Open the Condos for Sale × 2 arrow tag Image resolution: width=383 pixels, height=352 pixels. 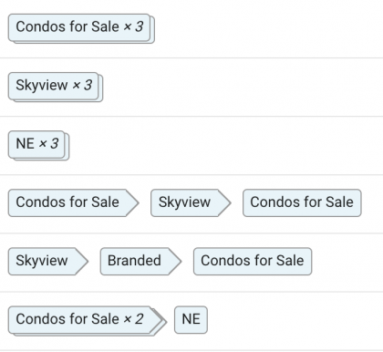(x=88, y=321)
